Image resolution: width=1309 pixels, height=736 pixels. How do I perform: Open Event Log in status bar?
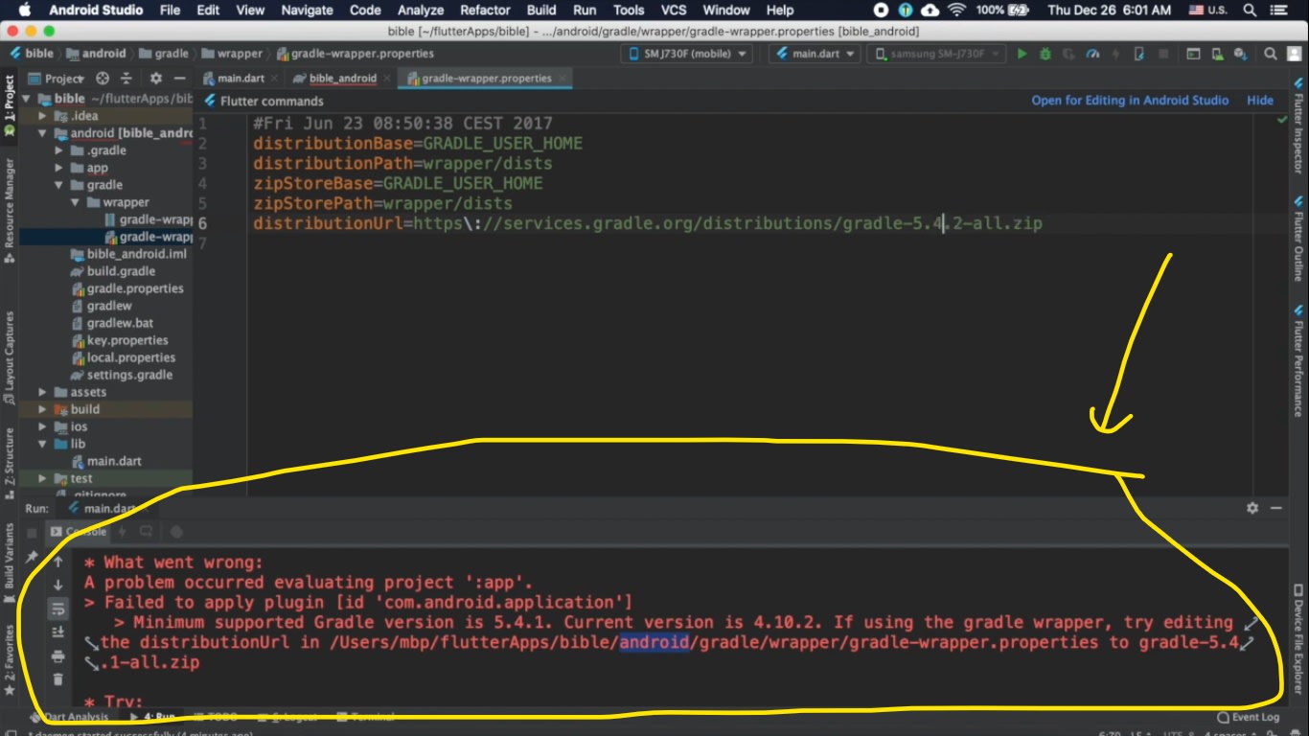[x=1247, y=717]
